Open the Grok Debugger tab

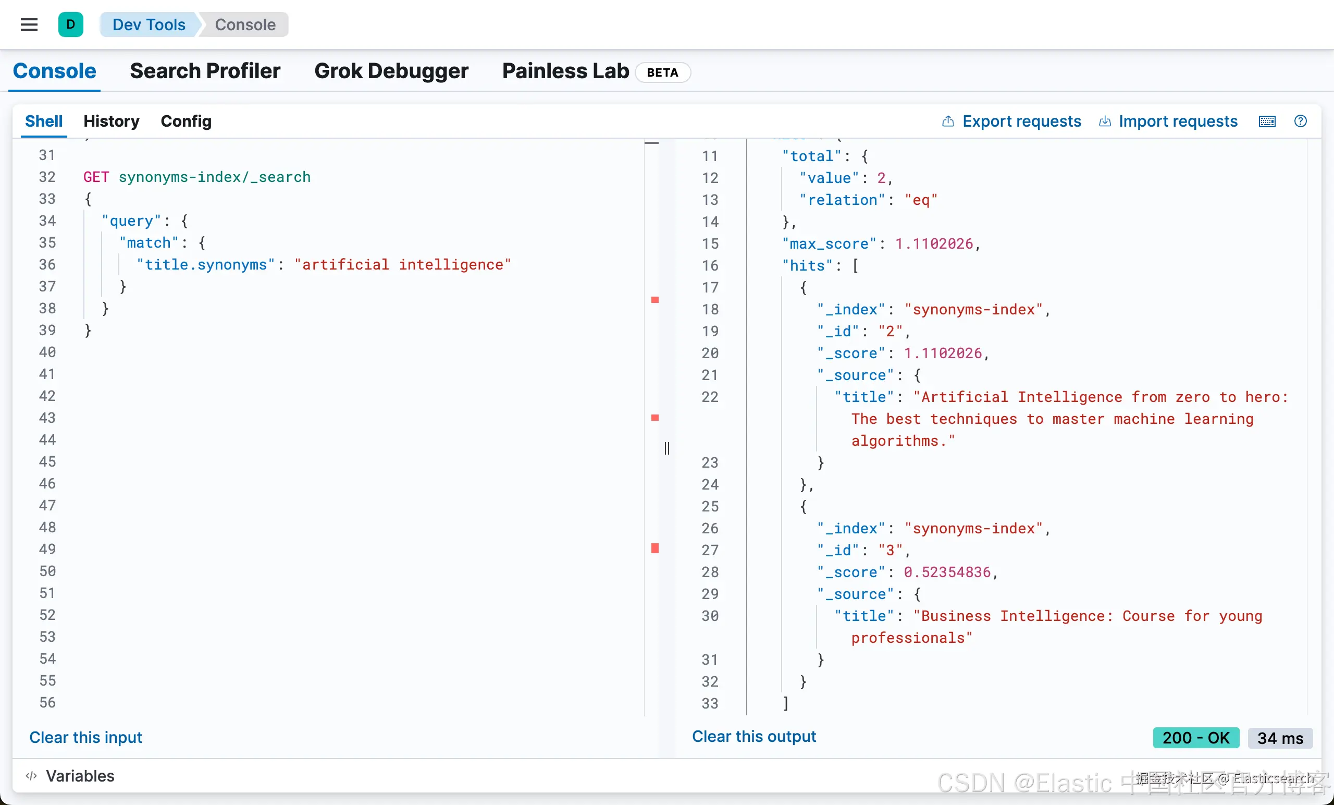point(391,71)
